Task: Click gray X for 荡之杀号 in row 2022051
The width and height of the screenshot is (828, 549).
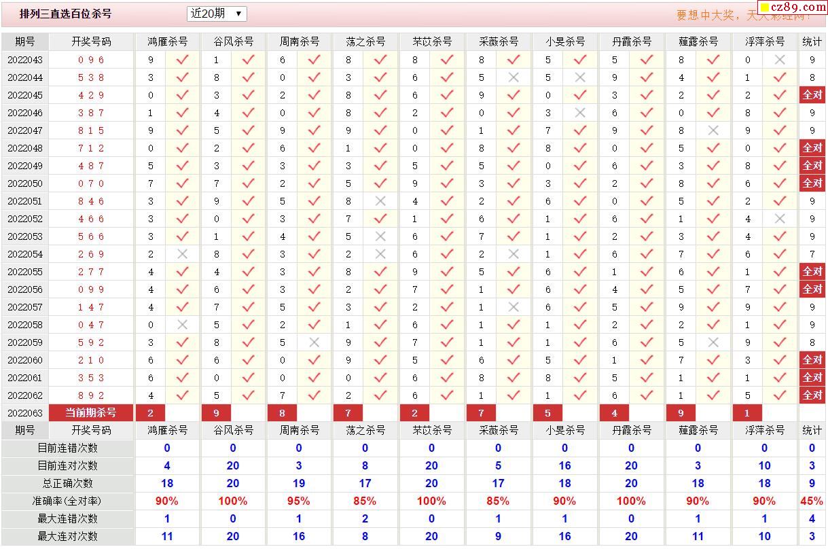Action: [380, 201]
